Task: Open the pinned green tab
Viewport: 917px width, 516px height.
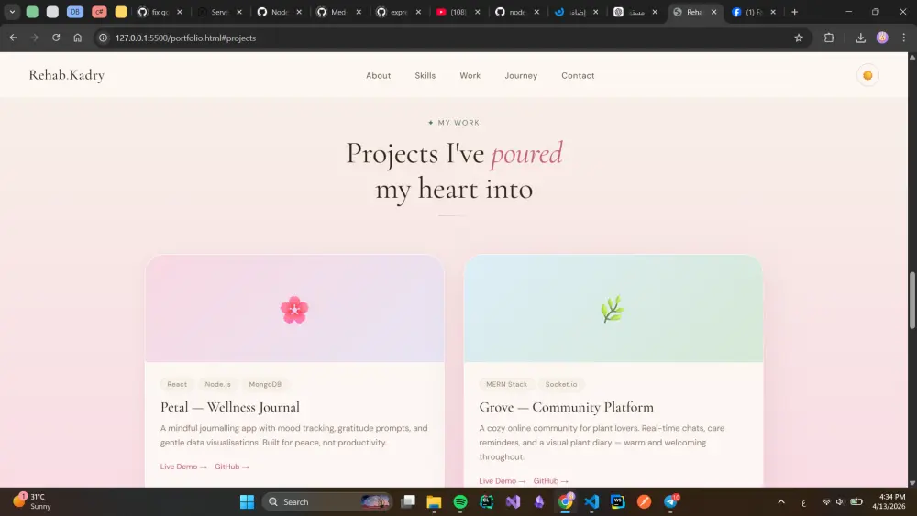Action: (x=32, y=12)
